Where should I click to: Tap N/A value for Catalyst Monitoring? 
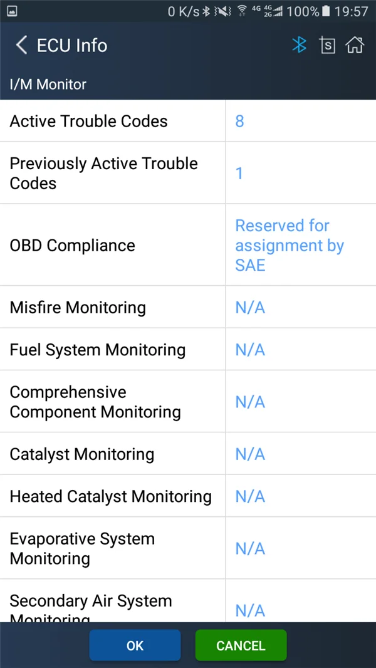click(x=251, y=454)
